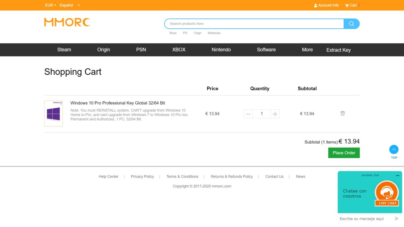Select the Steam navigation item
404x227 pixels.
tap(64, 50)
